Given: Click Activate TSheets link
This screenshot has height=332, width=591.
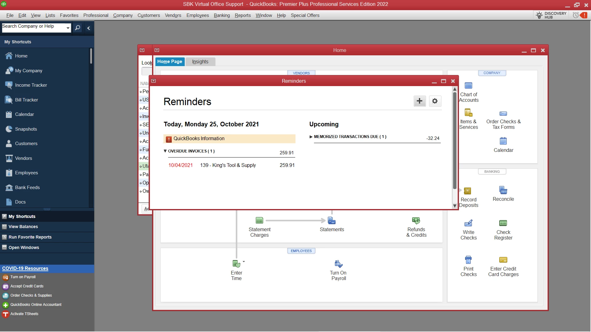Looking at the screenshot, I should pos(24,314).
